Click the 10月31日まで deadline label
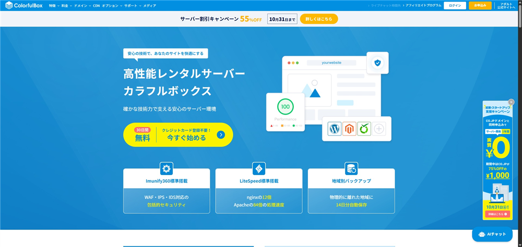 [x=282, y=19]
